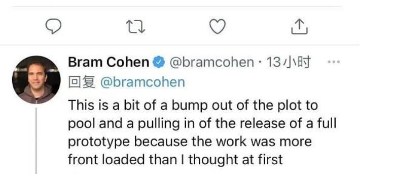394x190 pixels.
Task: Click the blue verified badge
Action: (x=159, y=62)
